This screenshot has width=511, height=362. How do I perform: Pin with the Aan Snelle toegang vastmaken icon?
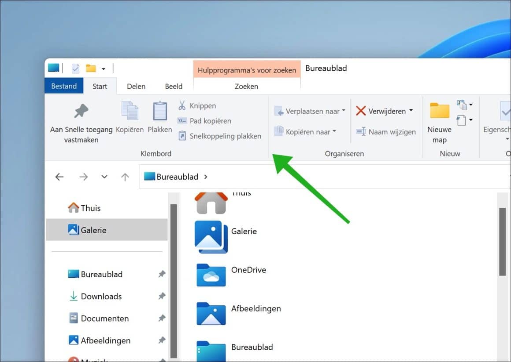pos(82,111)
